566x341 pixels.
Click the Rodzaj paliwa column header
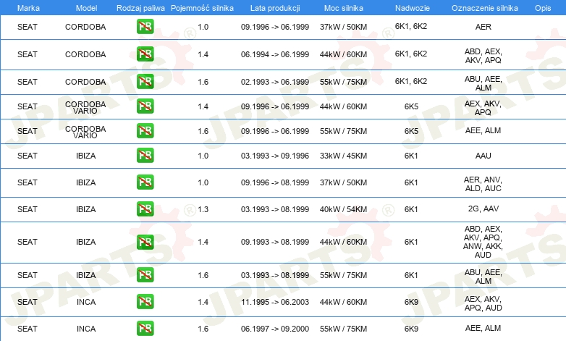140,8
